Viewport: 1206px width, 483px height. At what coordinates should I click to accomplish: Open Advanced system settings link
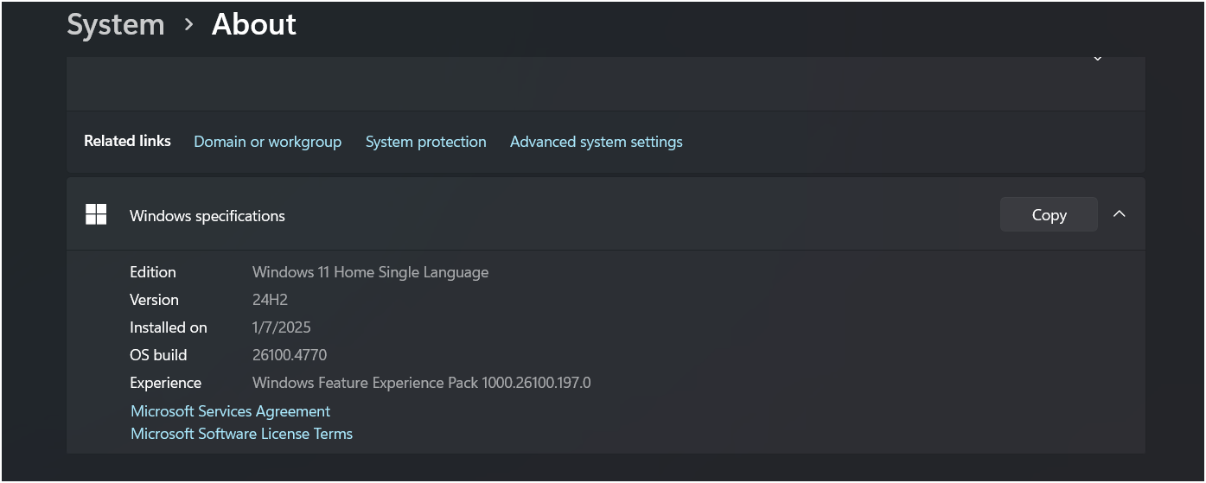597,142
